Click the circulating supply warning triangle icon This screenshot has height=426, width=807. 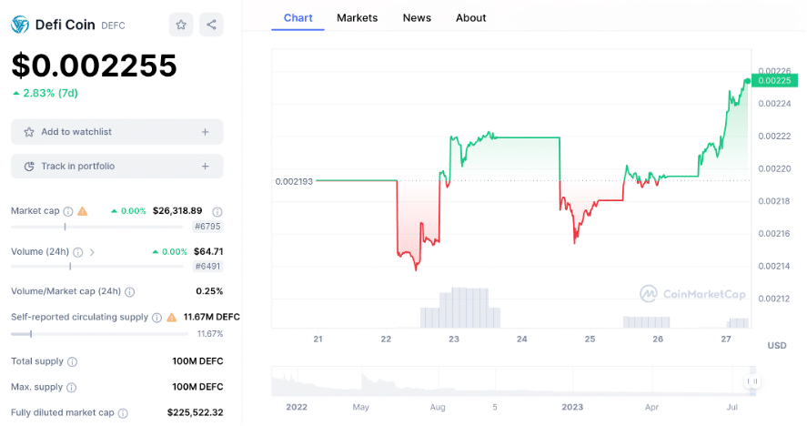(x=171, y=318)
